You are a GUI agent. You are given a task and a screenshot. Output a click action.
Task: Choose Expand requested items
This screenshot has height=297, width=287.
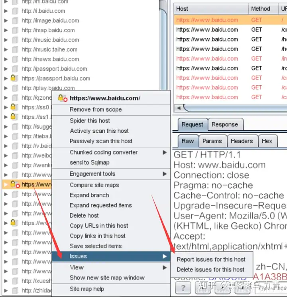[x=111, y=205]
